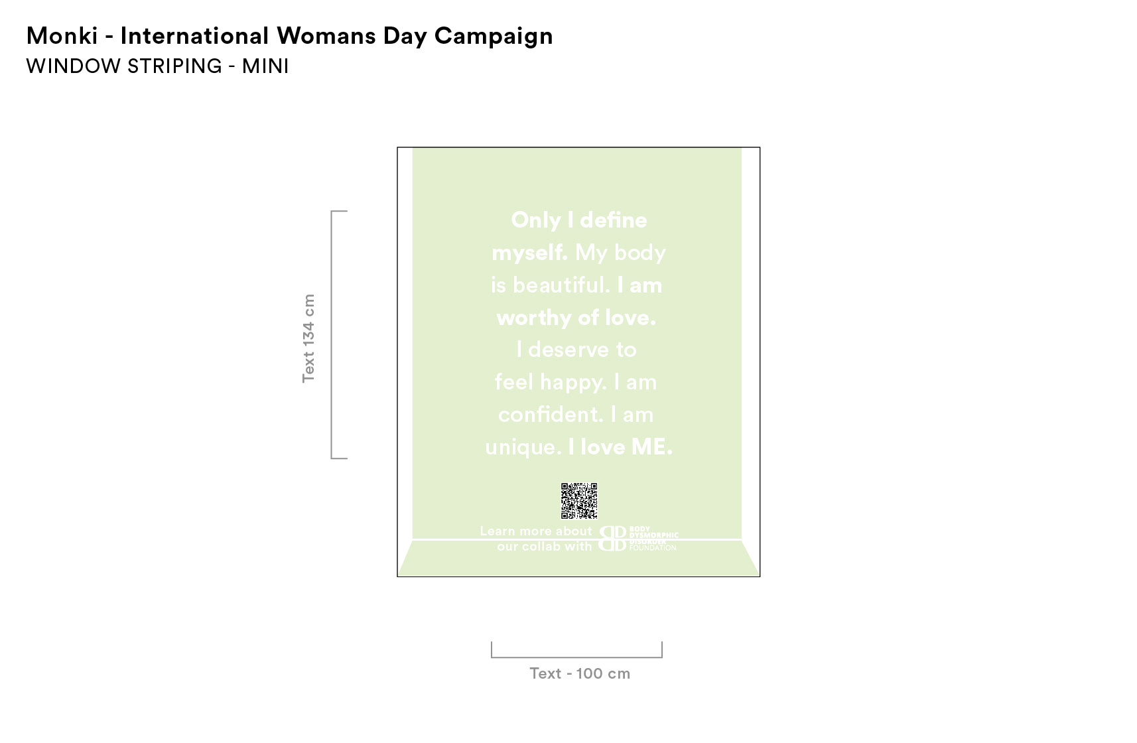
Task: Click the QR code on the window
Action: (x=579, y=501)
